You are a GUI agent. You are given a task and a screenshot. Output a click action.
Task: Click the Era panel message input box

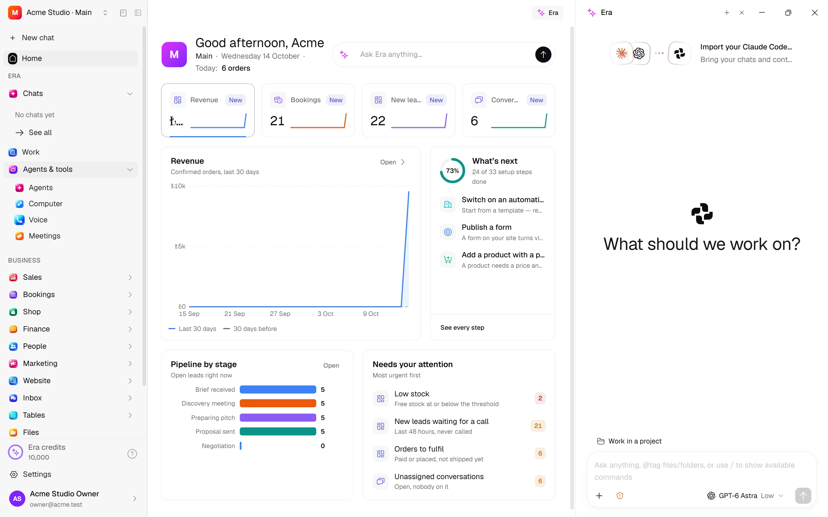[x=701, y=470]
